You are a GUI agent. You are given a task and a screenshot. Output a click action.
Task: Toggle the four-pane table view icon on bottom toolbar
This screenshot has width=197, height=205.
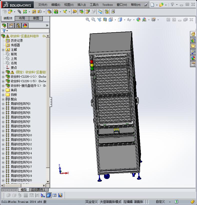(54, 195)
